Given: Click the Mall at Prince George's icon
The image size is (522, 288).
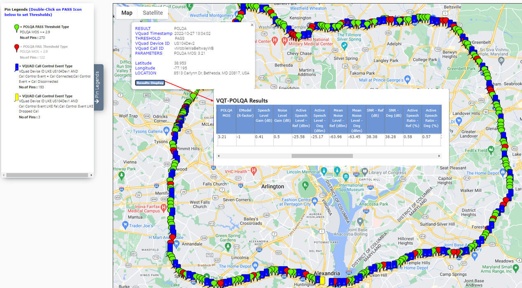Looking at the screenshot, I should [x=408, y=79].
